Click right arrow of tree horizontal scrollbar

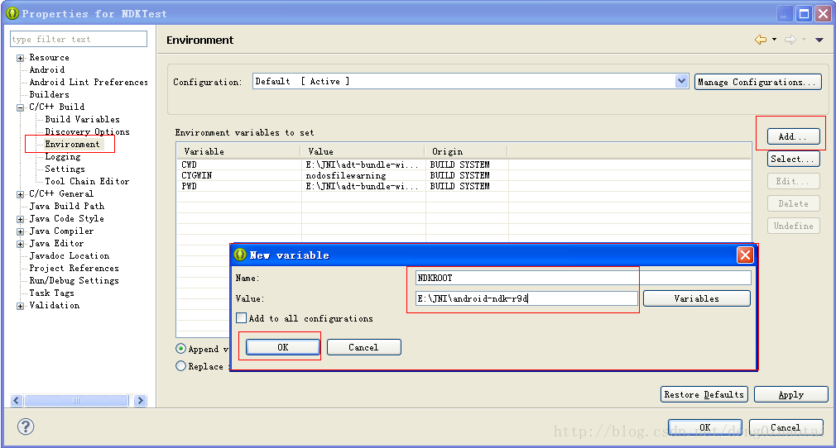140,400
